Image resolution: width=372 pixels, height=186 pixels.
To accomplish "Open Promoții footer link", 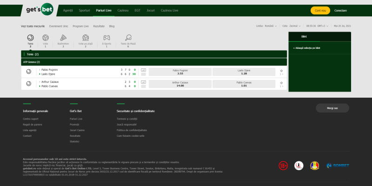I will tap(74, 125).
